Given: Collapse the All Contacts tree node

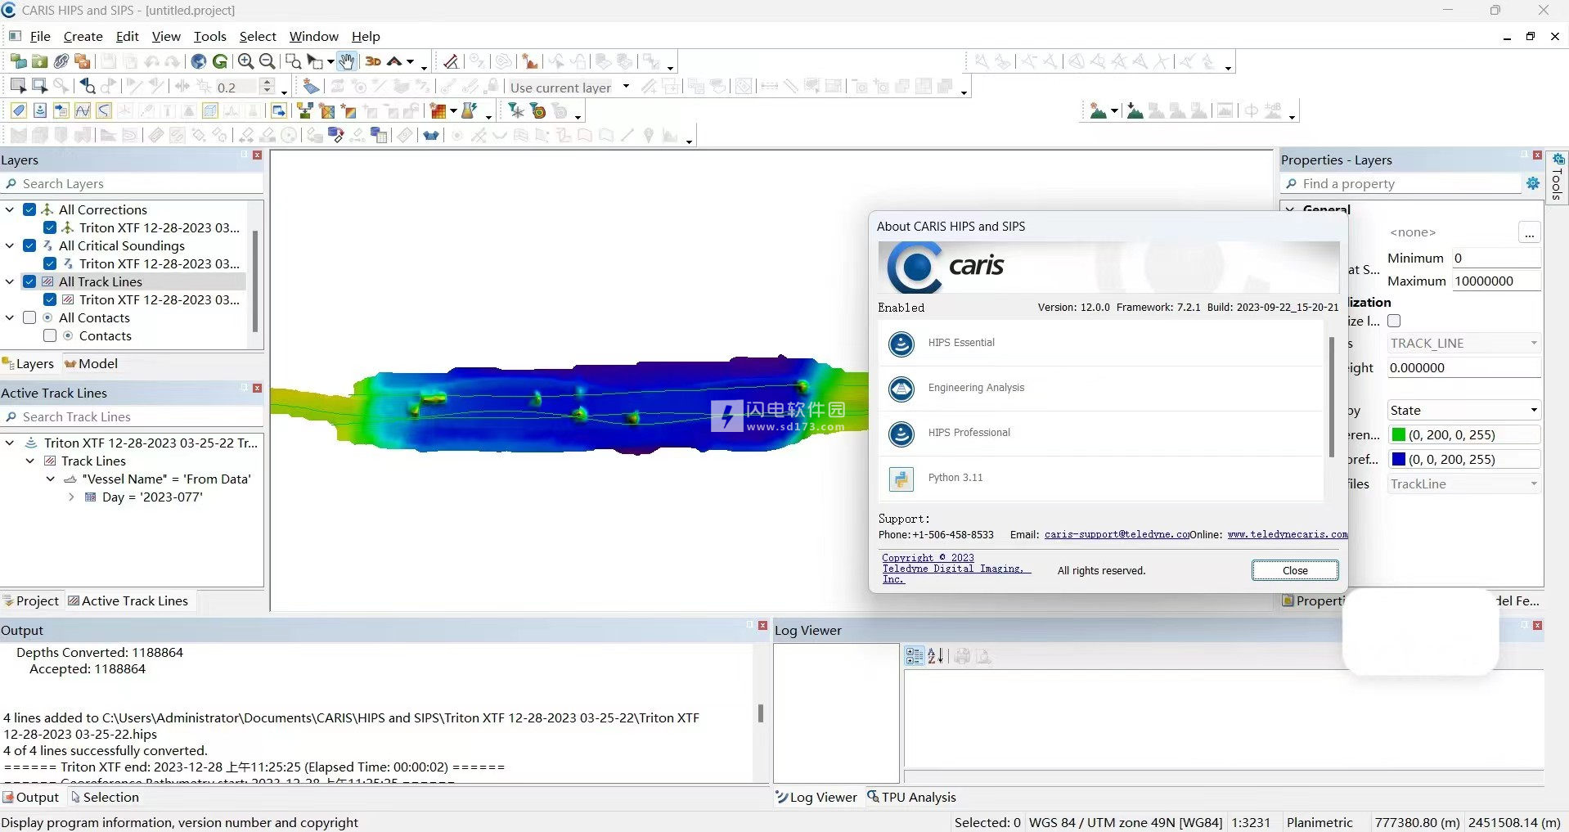Looking at the screenshot, I should 10,317.
